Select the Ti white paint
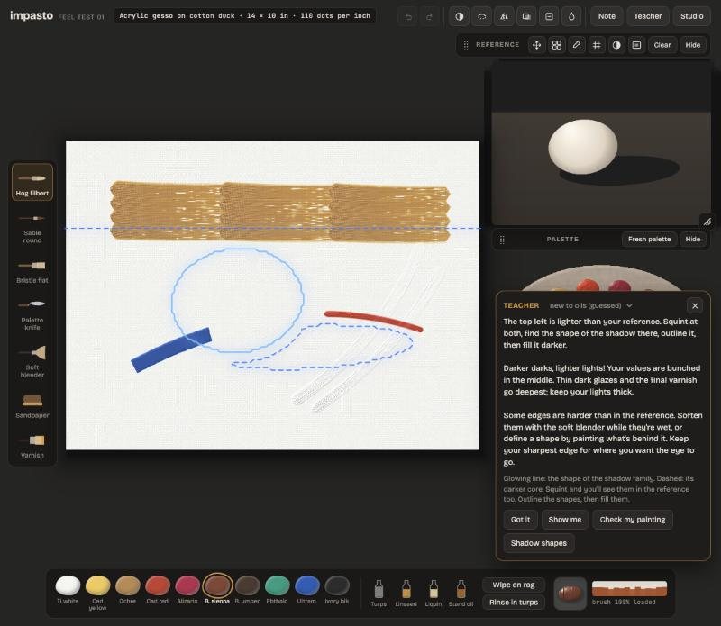Image resolution: width=721 pixels, height=626 pixels. point(68,590)
